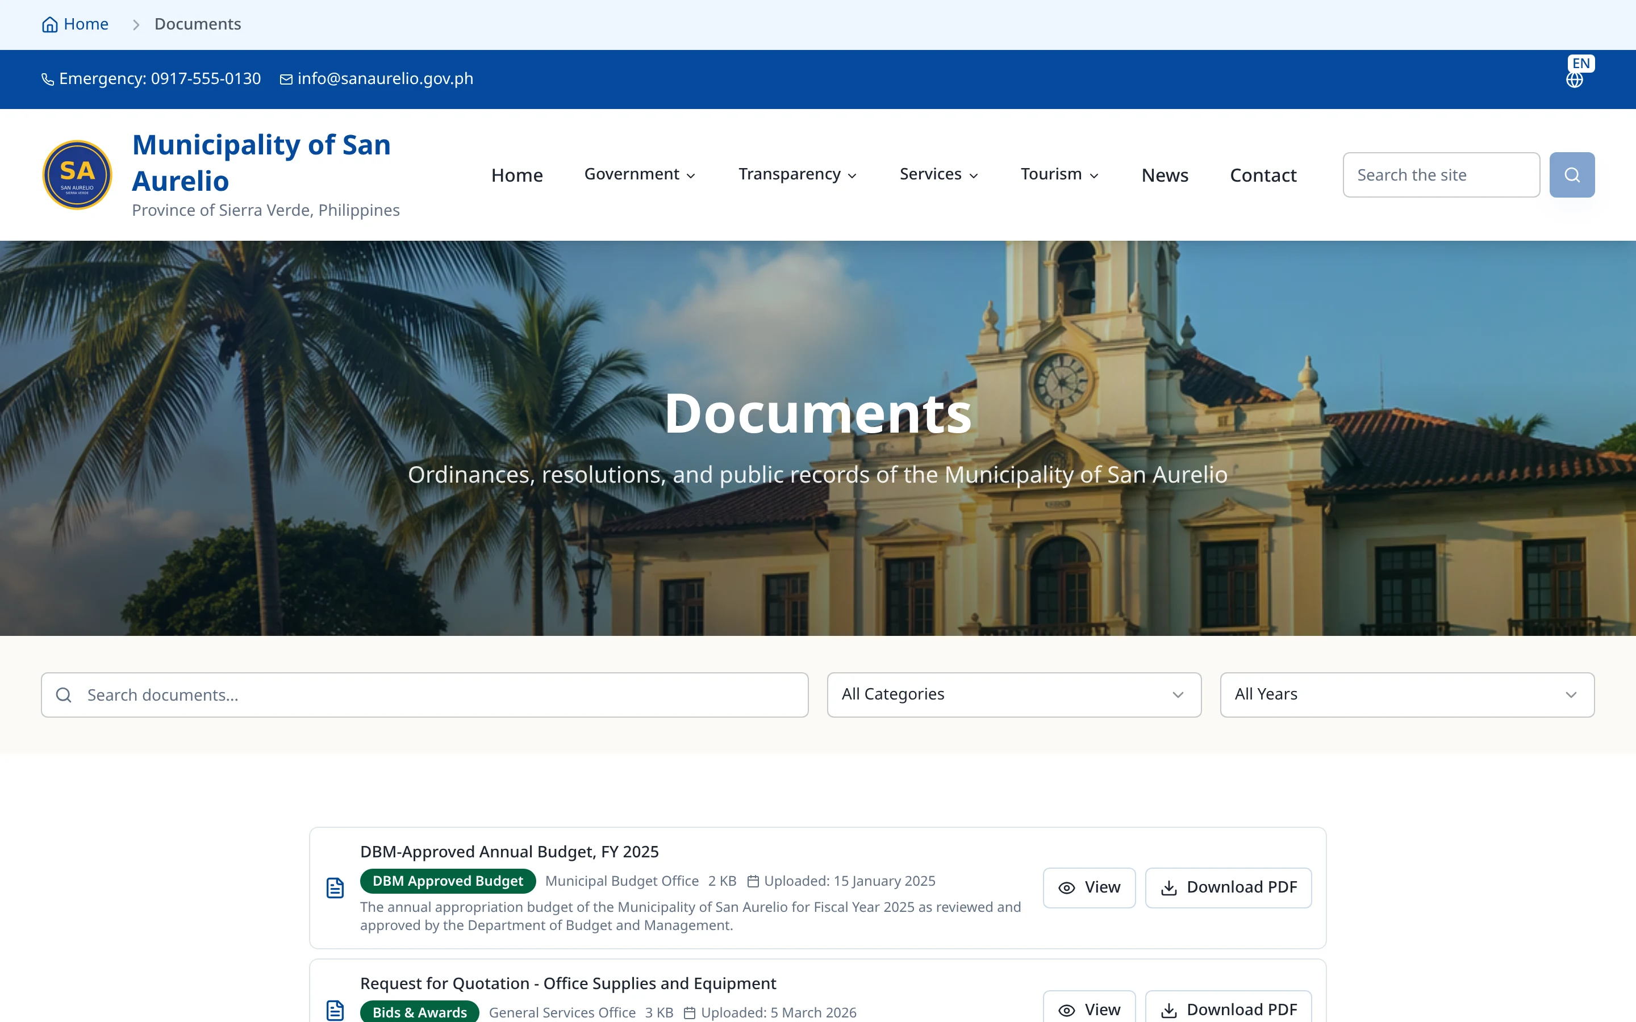Open the Services dropdown menu
The height and width of the screenshot is (1022, 1636).
click(x=938, y=174)
